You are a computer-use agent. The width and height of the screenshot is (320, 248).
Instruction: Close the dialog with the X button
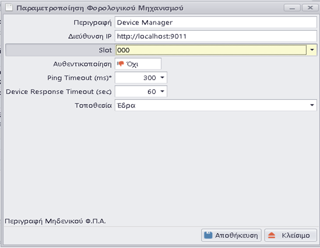pos(310,8)
